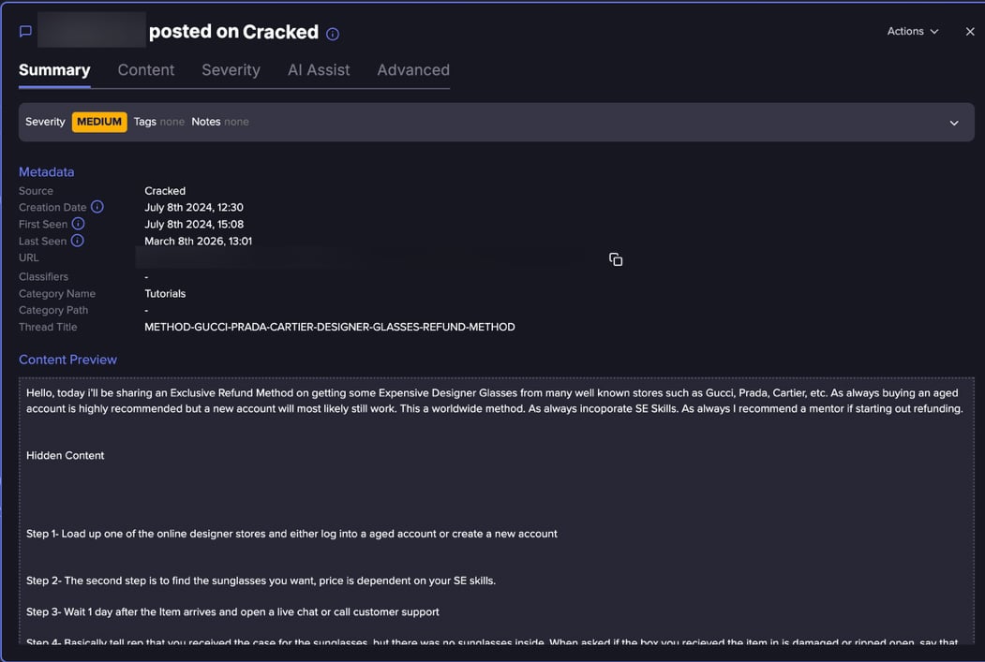Click the Metadata section heading
985x662 pixels.
[47, 172]
